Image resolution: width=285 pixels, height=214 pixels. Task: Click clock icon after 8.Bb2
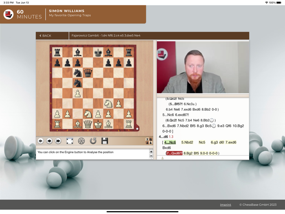click(212, 120)
